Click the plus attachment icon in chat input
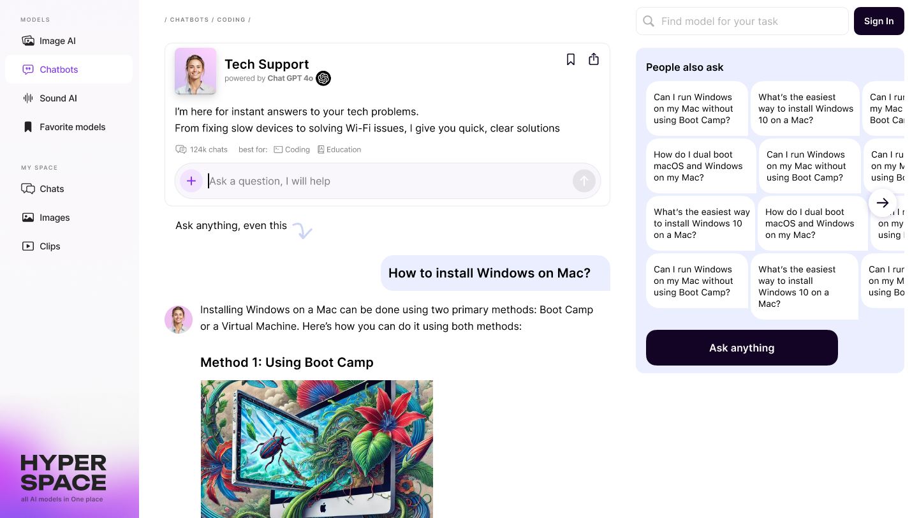 (x=191, y=181)
